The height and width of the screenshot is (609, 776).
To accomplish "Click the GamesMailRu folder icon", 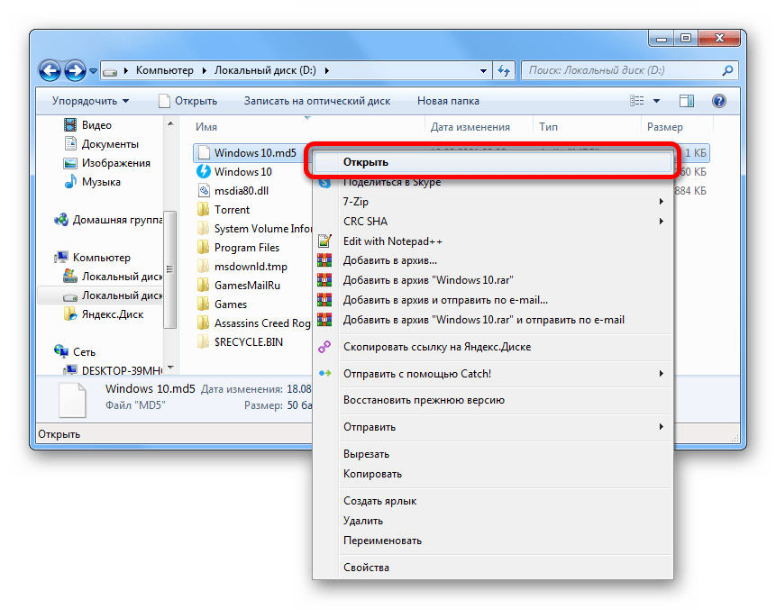I will coord(204,286).
